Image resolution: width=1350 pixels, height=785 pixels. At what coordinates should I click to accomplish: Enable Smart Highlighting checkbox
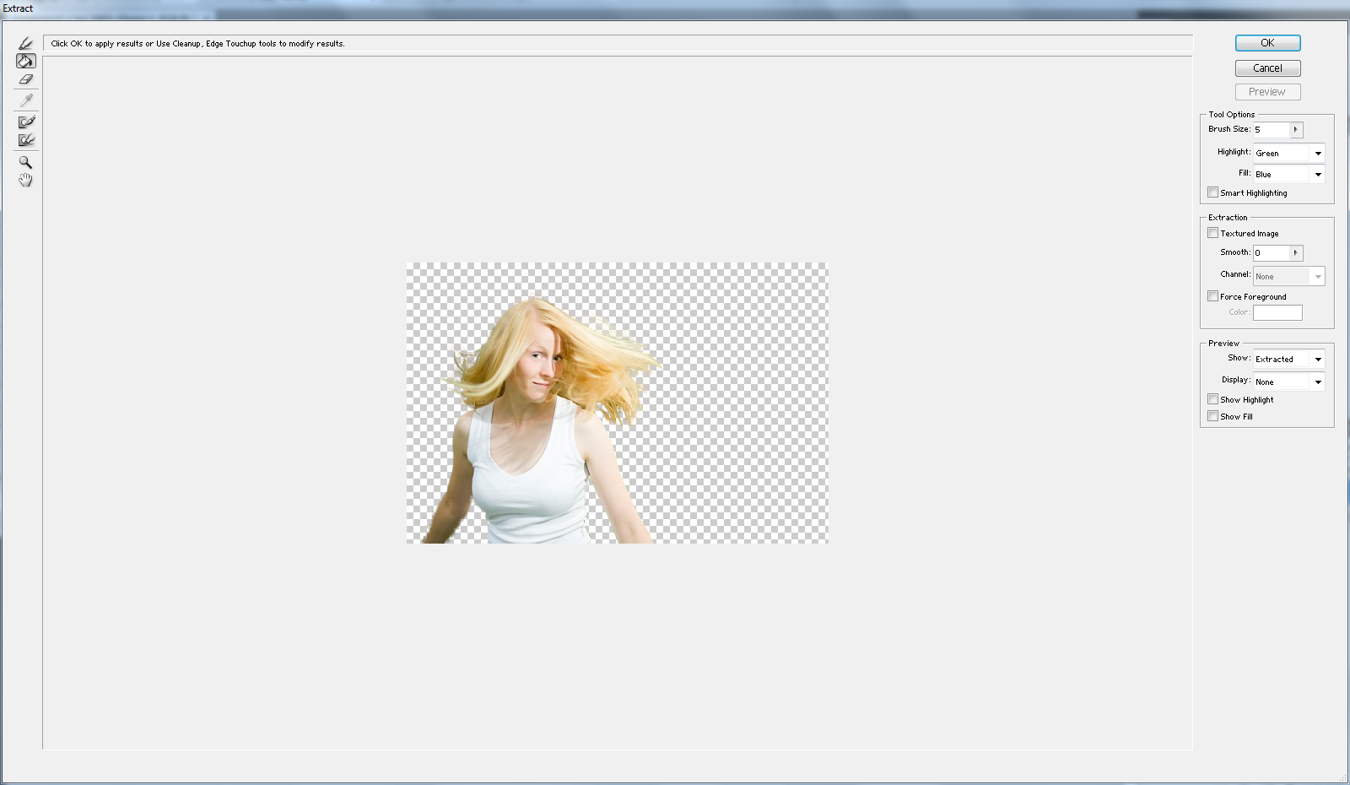click(x=1212, y=192)
